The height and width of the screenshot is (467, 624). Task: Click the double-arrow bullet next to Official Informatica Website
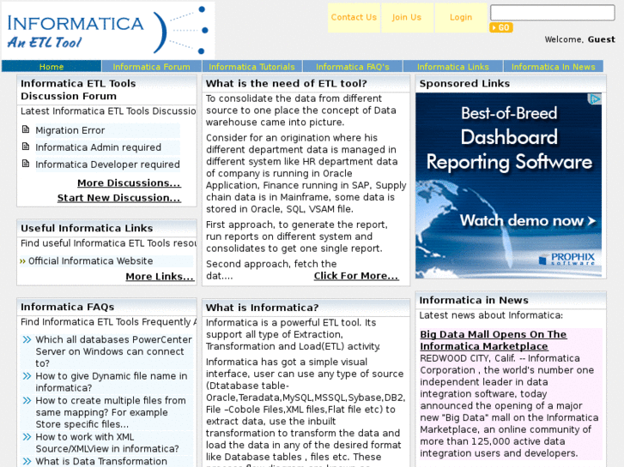click(22, 261)
